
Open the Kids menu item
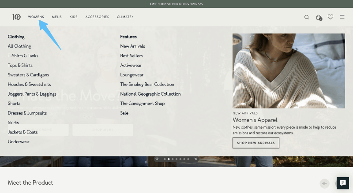pos(73,17)
